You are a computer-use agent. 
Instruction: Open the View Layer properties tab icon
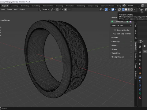click(140, 60)
